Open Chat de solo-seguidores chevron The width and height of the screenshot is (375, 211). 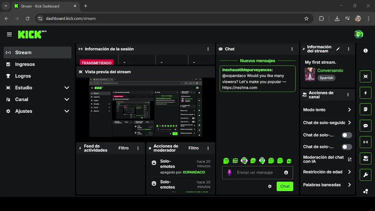click(349, 123)
